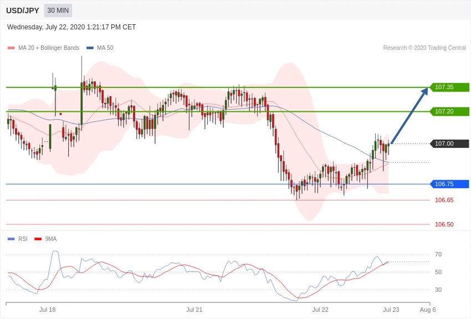Click the USD/JPY pair title
The height and width of the screenshot is (319, 471).
23,11
